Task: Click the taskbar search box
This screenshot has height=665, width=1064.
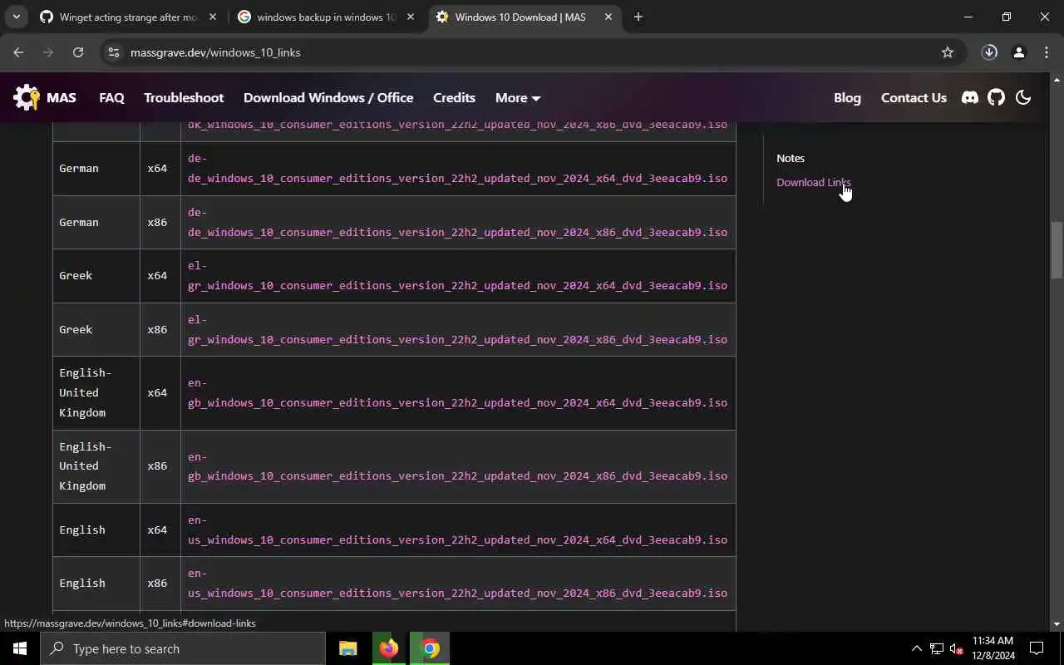Action: pyautogui.click(x=183, y=648)
